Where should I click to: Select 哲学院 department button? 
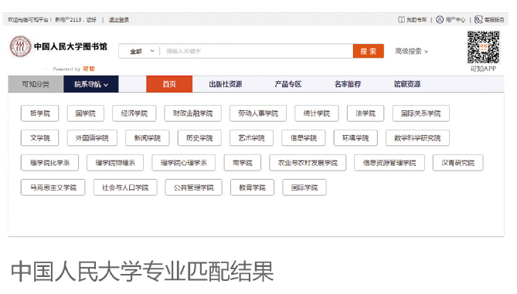(x=40, y=113)
